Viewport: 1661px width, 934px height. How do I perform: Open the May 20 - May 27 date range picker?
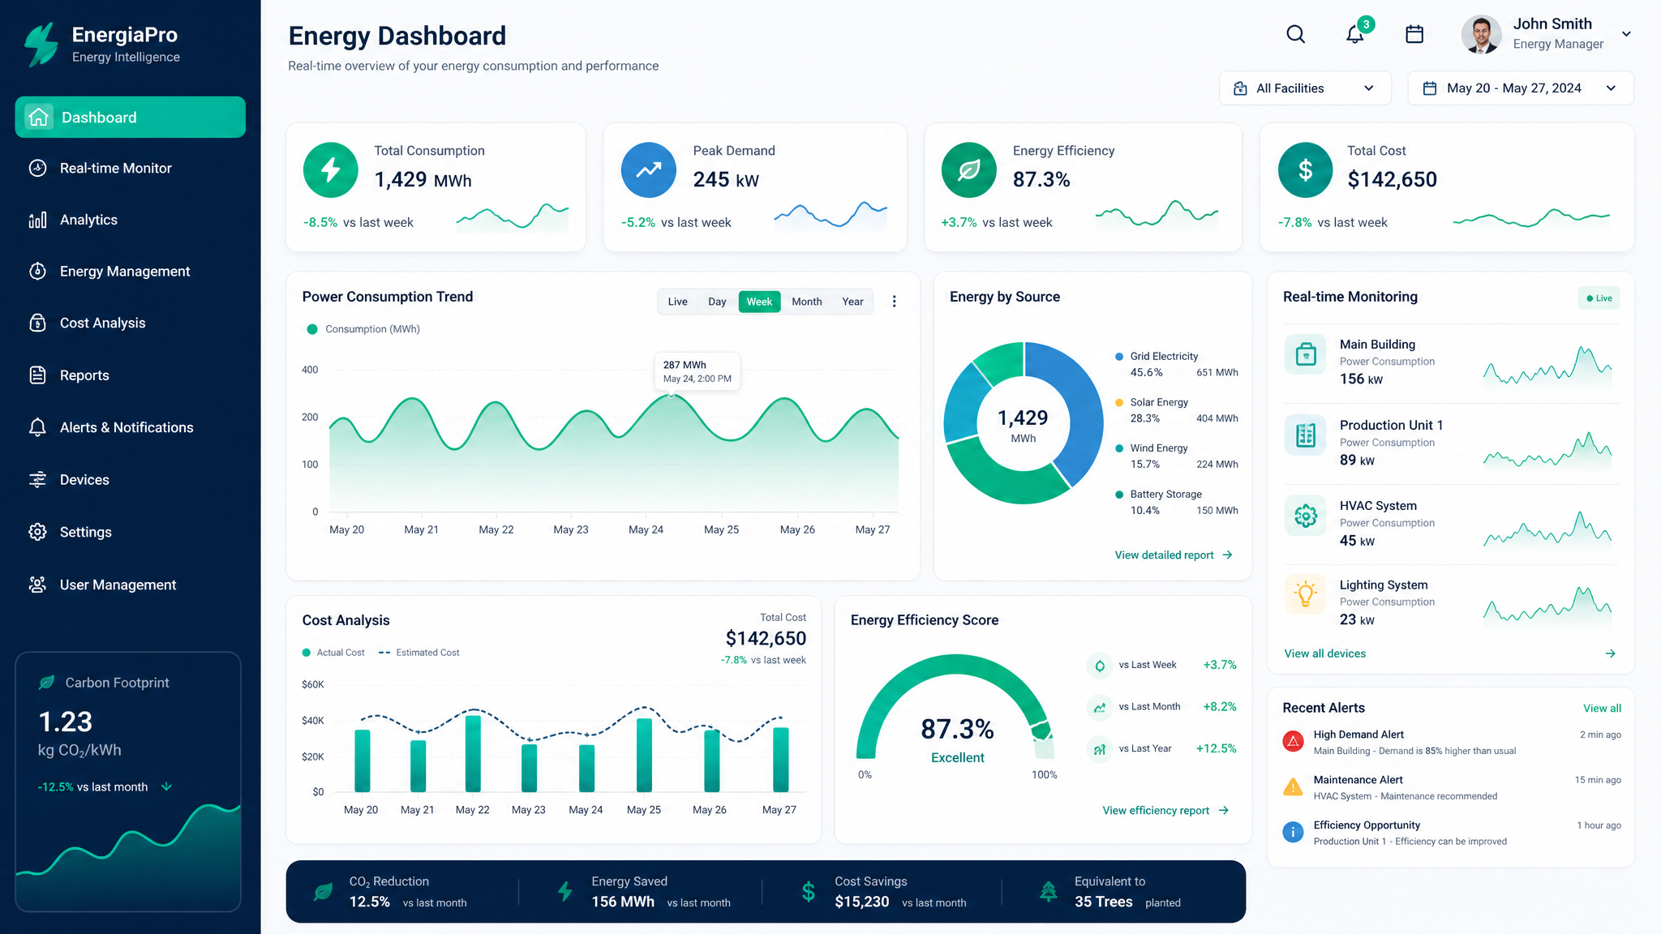1521,88
